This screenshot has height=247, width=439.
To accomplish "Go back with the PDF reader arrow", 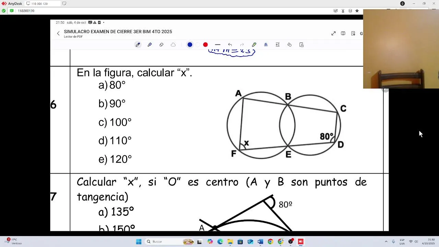I will [58, 33].
